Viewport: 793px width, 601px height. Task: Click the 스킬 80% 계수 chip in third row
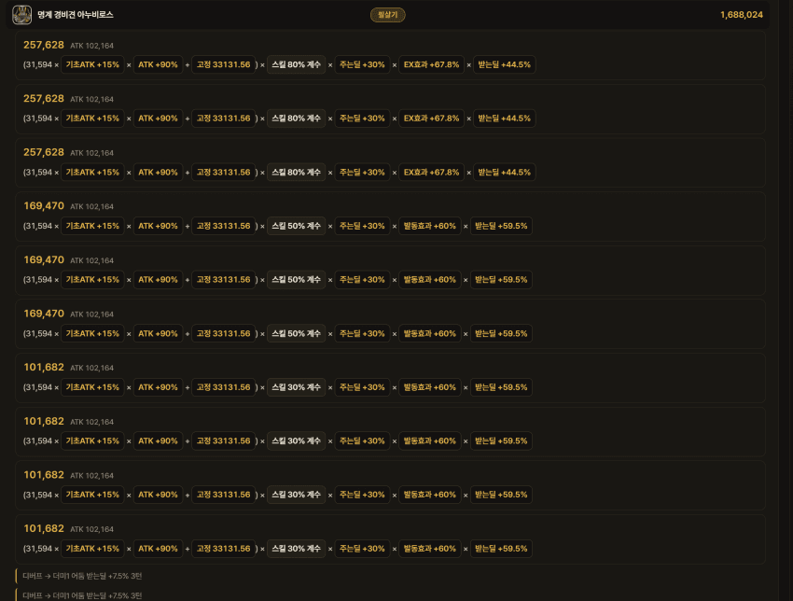point(296,173)
